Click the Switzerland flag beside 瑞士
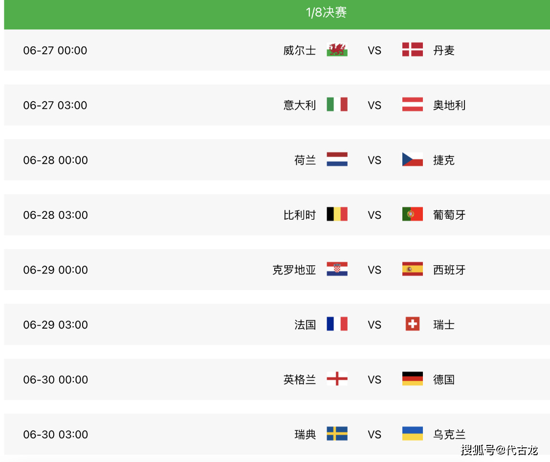550x462 pixels. pyautogui.click(x=413, y=324)
